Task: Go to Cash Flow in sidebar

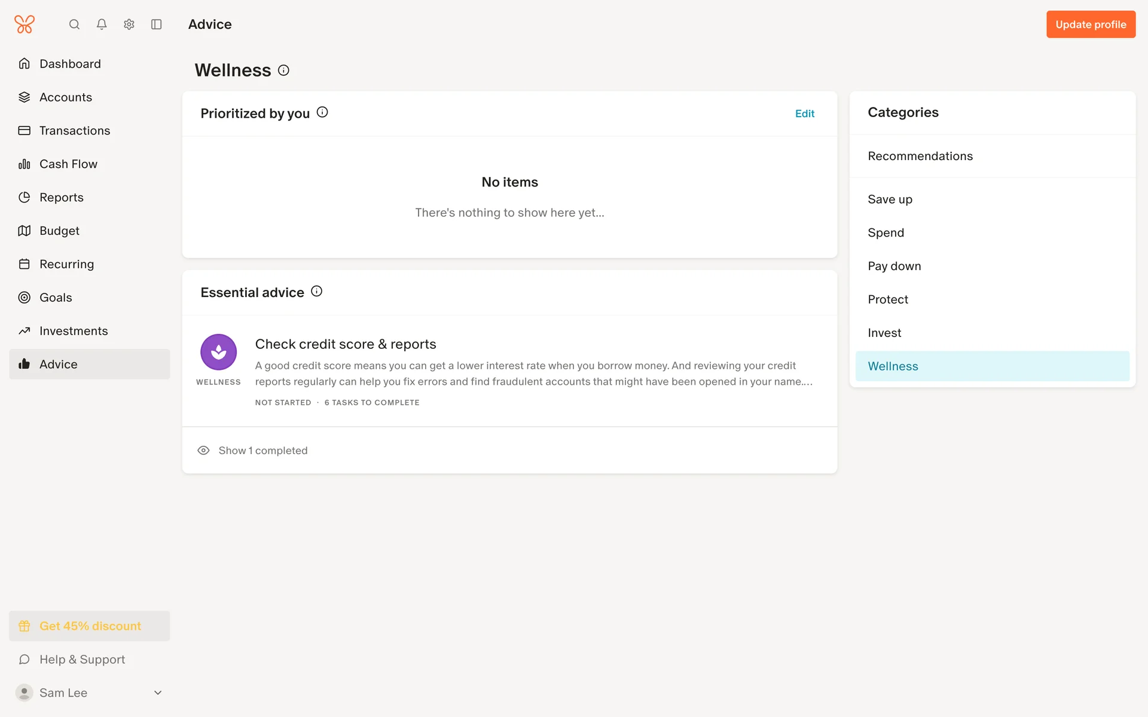Action: (68, 164)
